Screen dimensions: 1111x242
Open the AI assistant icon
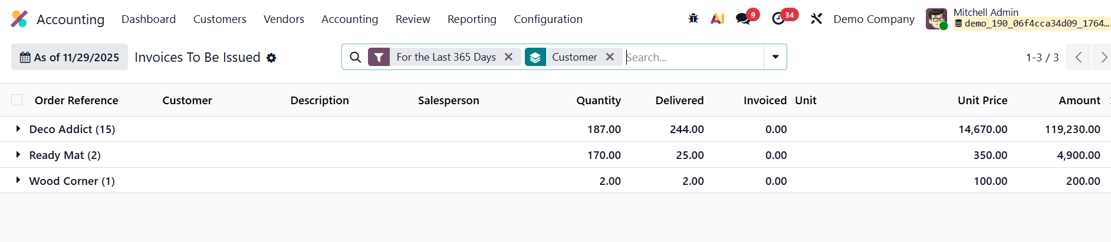pos(717,19)
